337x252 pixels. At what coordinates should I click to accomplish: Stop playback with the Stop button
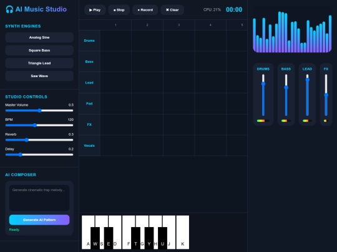tap(119, 10)
